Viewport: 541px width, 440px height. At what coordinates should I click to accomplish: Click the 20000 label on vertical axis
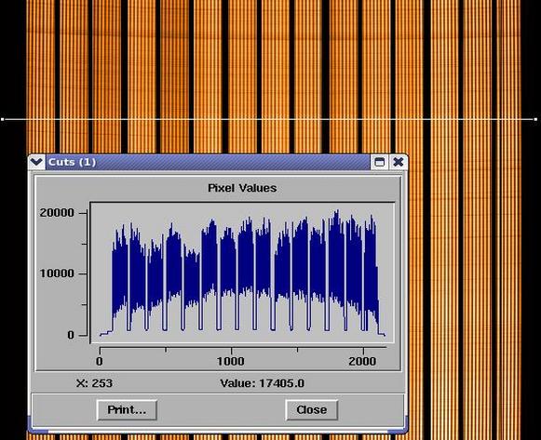pos(57,213)
